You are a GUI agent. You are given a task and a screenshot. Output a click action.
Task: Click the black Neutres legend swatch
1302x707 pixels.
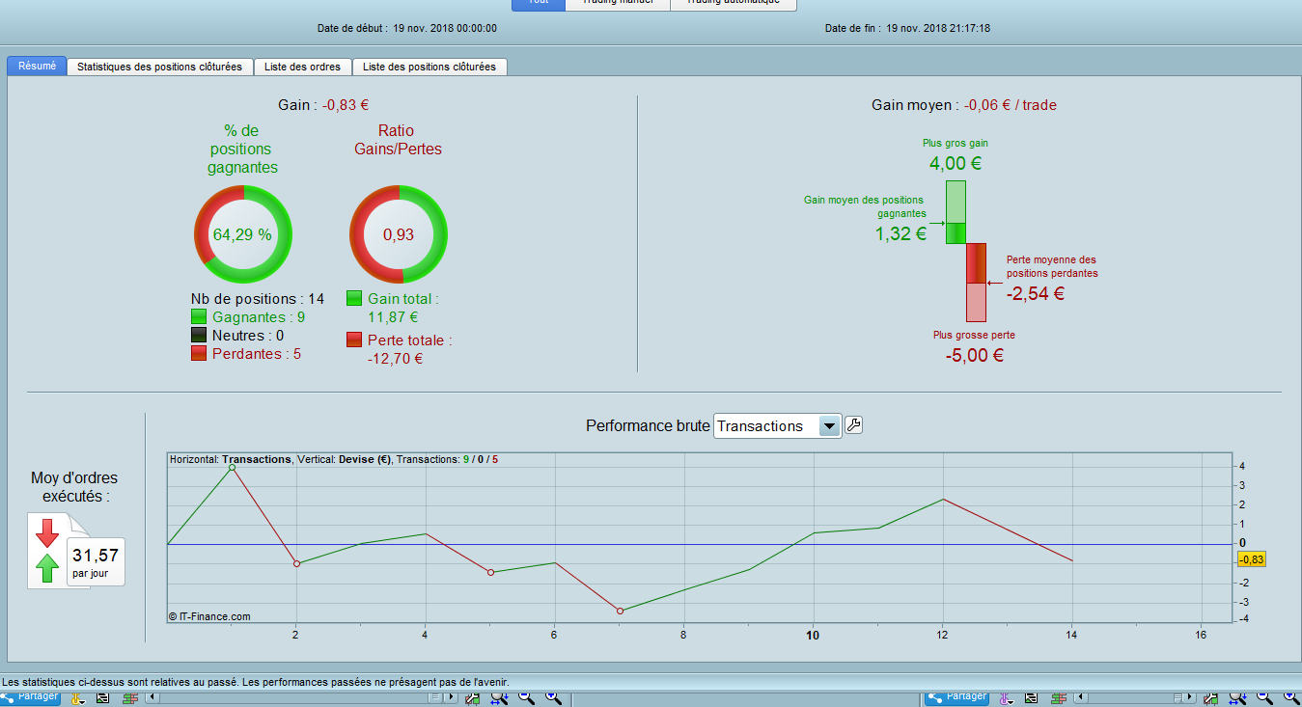pyautogui.click(x=199, y=335)
